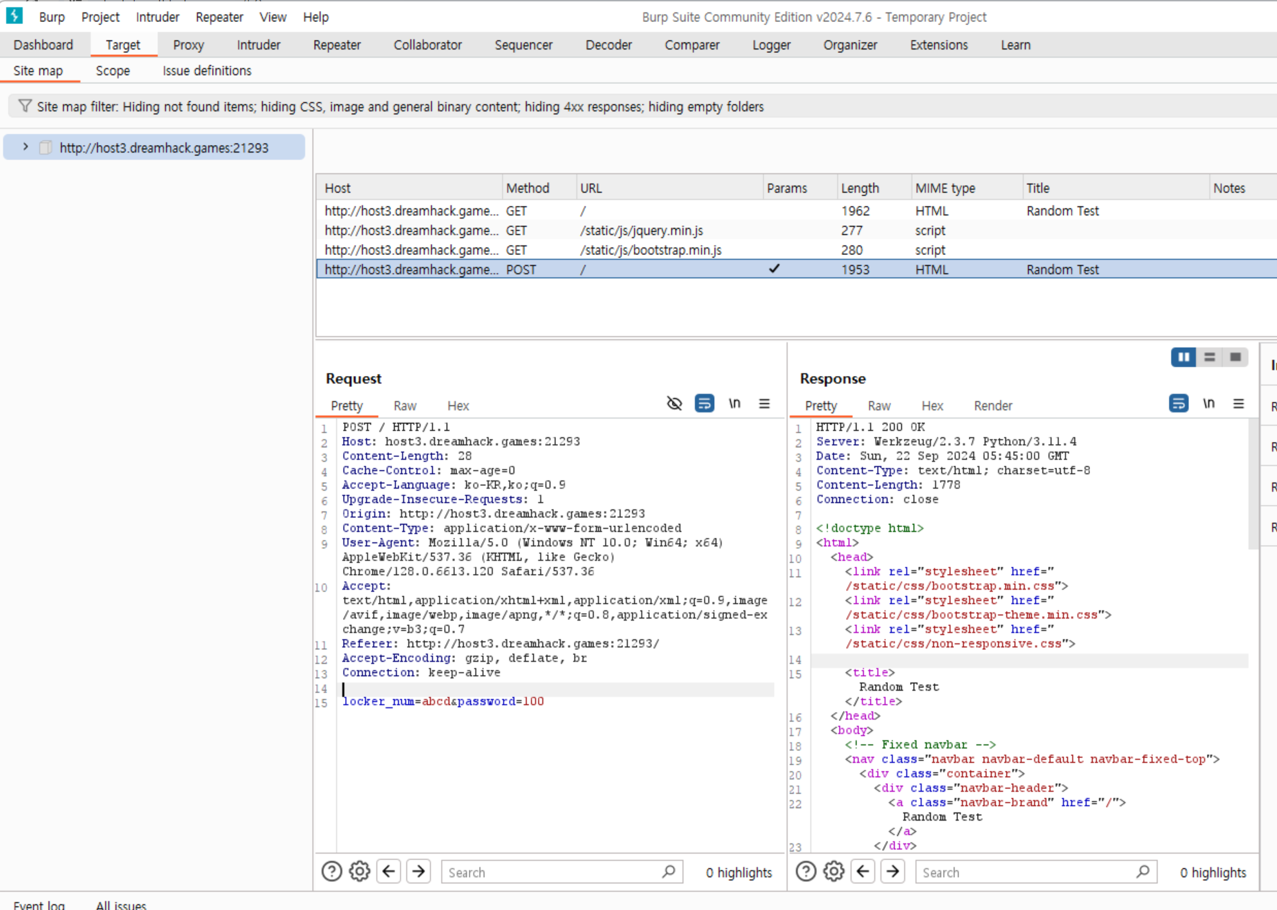Screen dimensions: 1277x910
Task: Toggle show newline \n in Response panel
Action: pyautogui.click(x=1209, y=403)
